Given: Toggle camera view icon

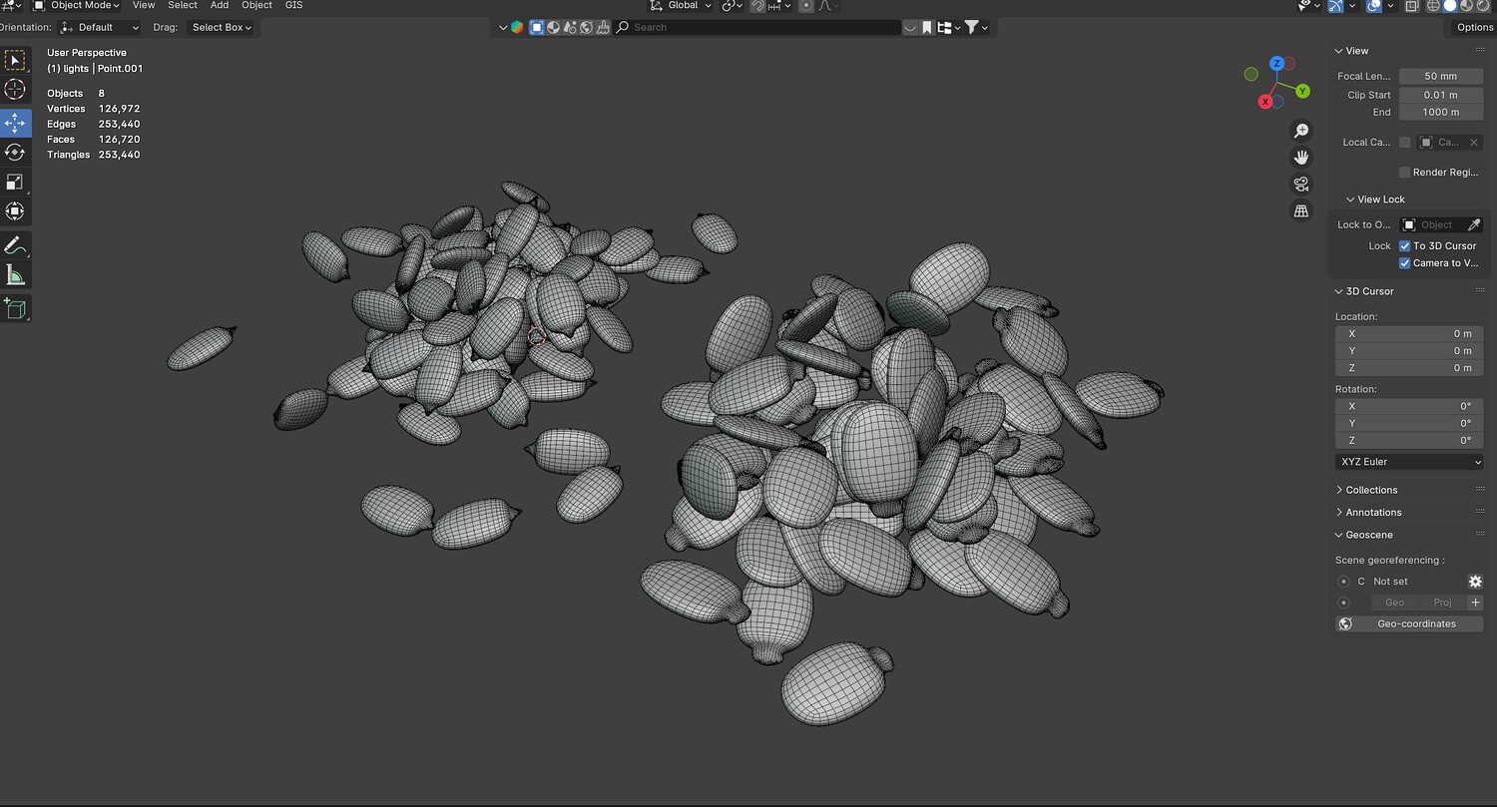Looking at the screenshot, I should point(1301,184).
